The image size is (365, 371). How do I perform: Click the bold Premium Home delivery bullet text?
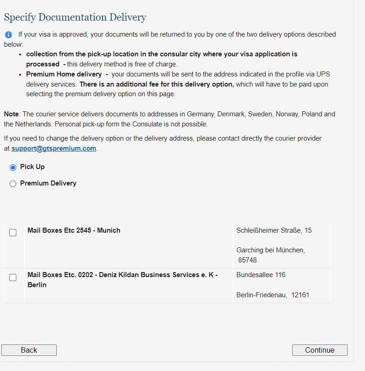point(64,74)
